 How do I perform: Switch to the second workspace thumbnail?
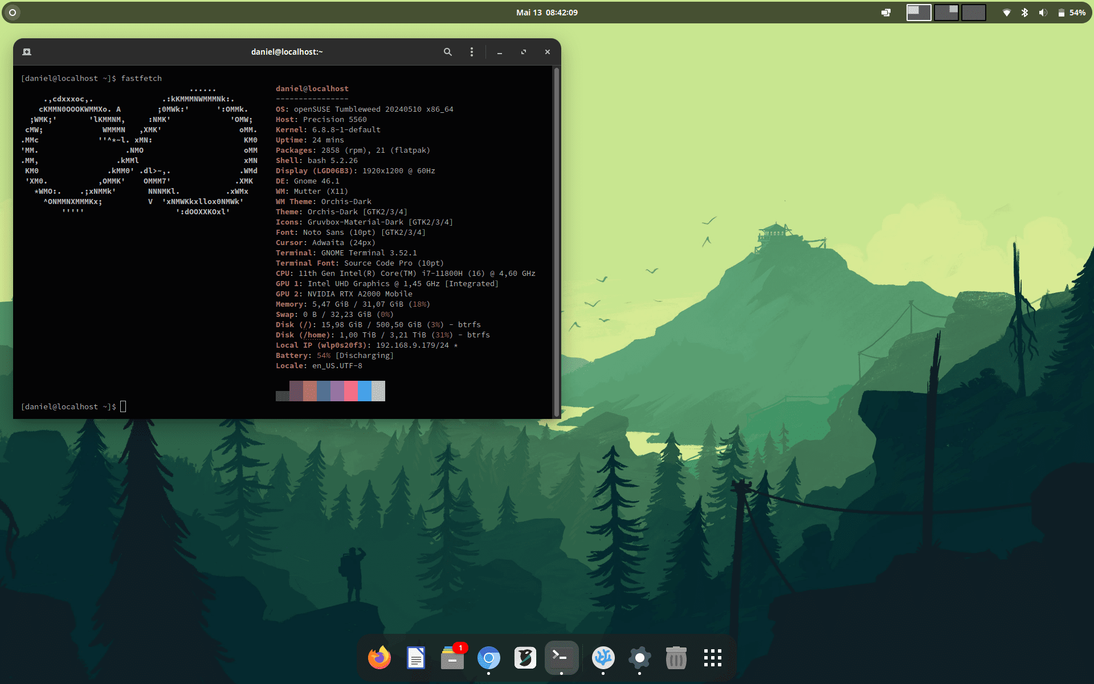(946, 13)
